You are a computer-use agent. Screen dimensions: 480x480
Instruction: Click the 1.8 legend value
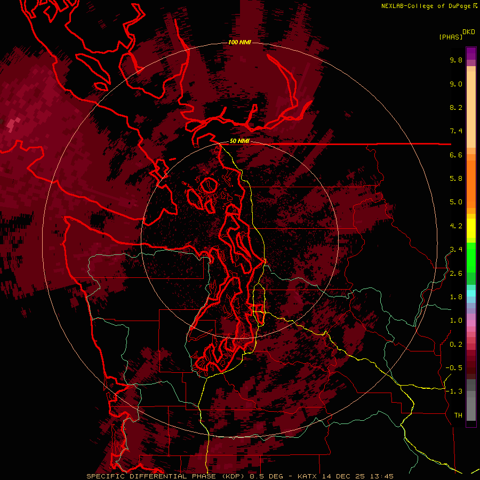[x=456, y=297]
